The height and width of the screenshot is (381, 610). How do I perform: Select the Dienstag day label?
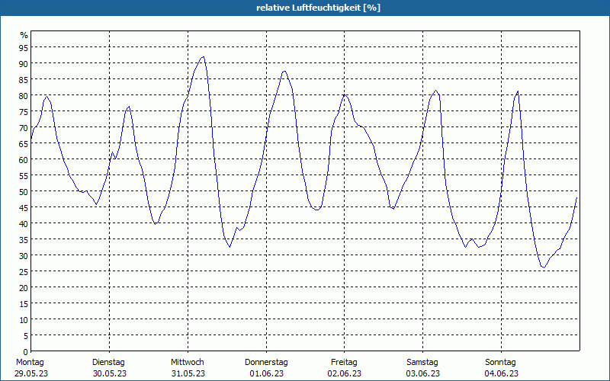(x=108, y=362)
